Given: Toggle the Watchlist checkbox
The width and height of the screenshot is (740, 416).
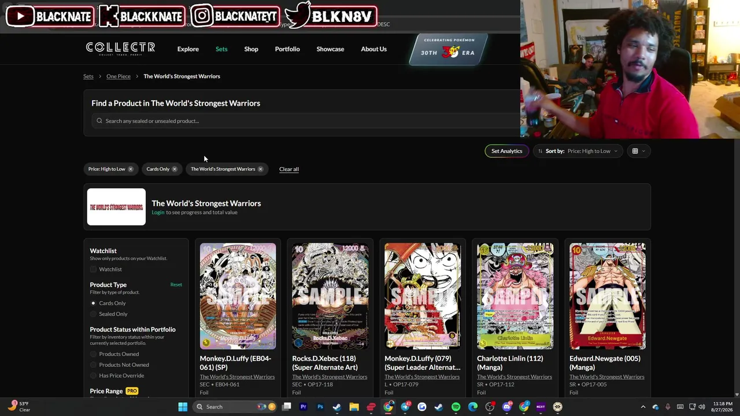Looking at the screenshot, I should pos(93,269).
